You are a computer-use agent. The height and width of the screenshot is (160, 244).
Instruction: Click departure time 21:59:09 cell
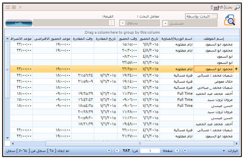(x=83, y=81)
